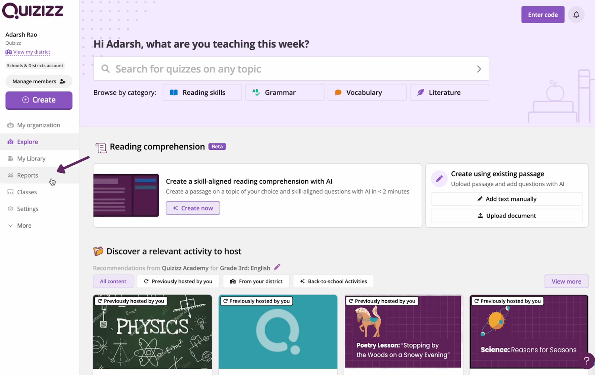Viewport: 595px width, 375px height.
Task: Click the Quizizz logo
Action: click(x=33, y=10)
